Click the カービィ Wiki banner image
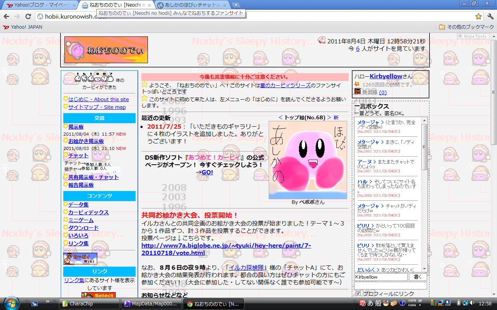The width and height of the screenshot is (497, 310). point(80,258)
